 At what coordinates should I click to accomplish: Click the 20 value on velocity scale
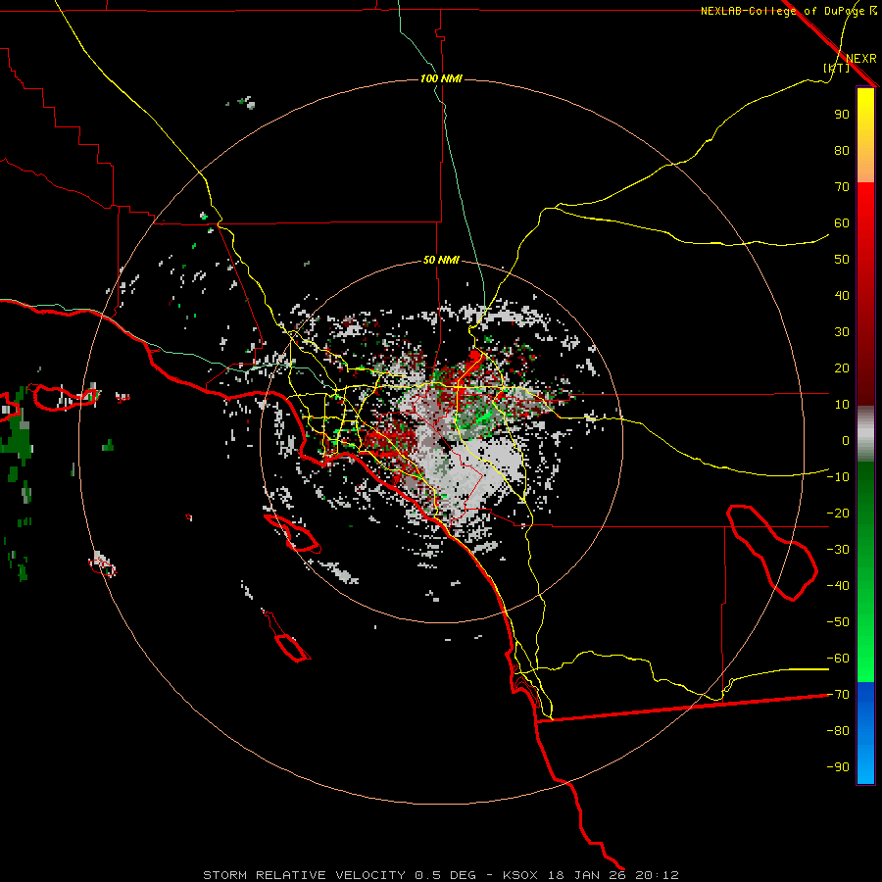[842, 367]
